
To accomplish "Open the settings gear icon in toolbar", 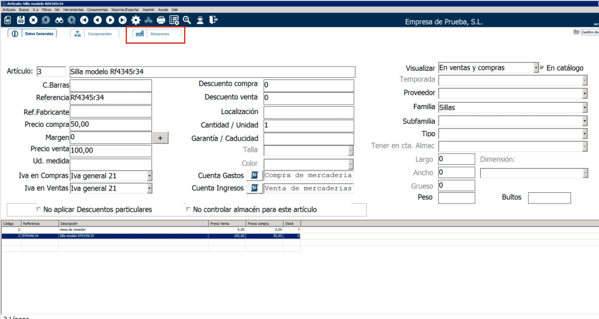I will tap(135, 20).
